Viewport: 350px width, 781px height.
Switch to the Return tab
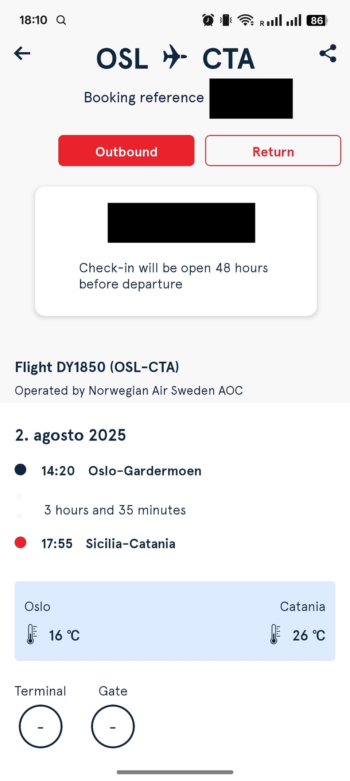click(x=273, y=151)
